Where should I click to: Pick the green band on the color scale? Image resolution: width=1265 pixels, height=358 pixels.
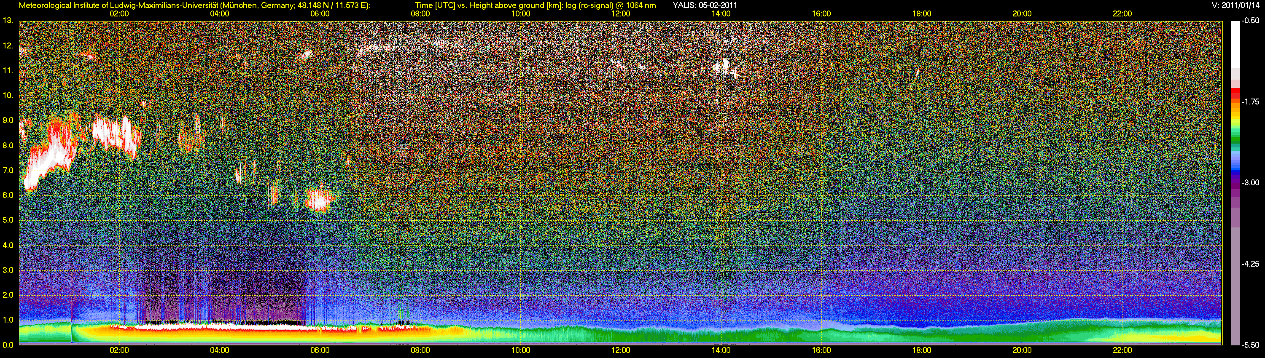tap(1235, 140)
